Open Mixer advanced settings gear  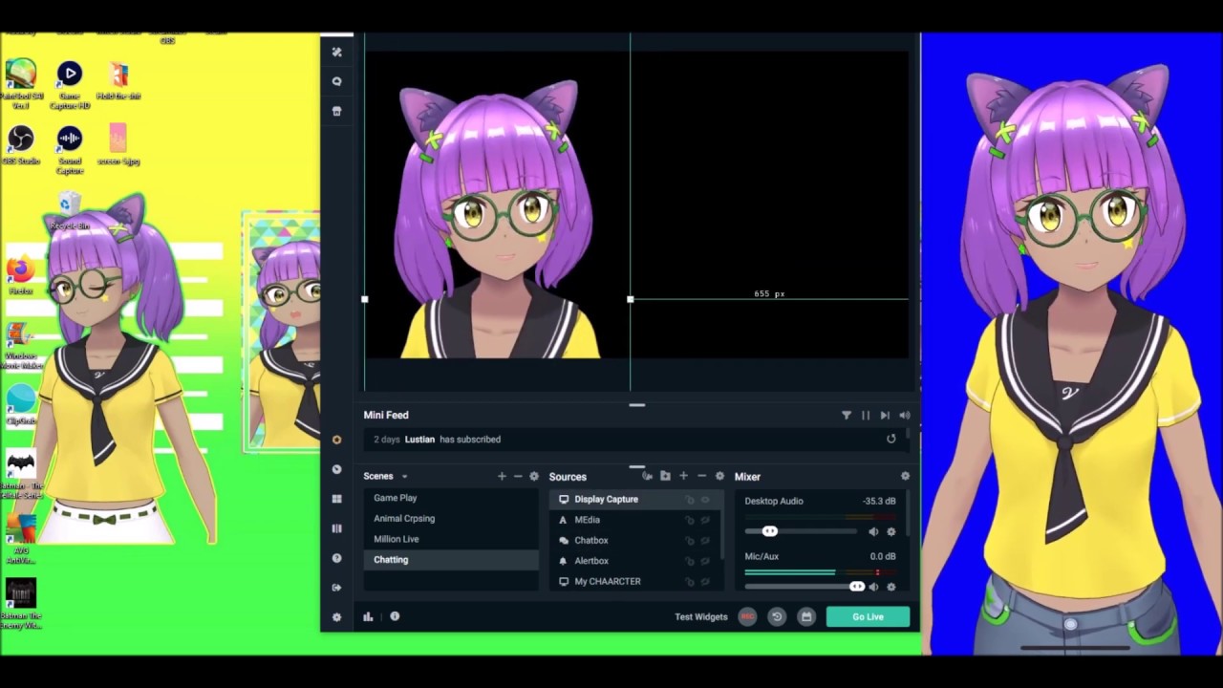905,476
